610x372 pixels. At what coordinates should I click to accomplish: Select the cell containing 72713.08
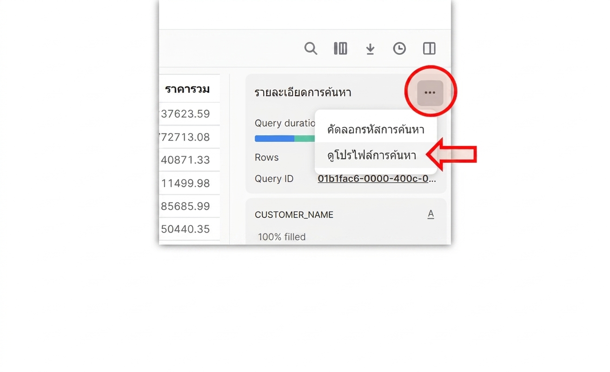[x=189, y=137]
